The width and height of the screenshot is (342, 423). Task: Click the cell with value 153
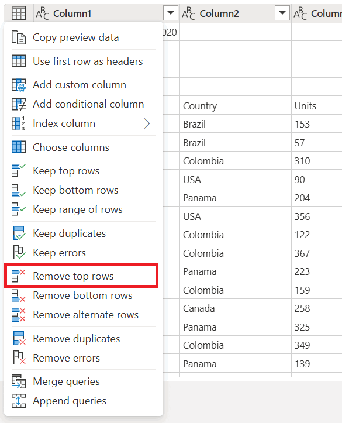point(317,124)
